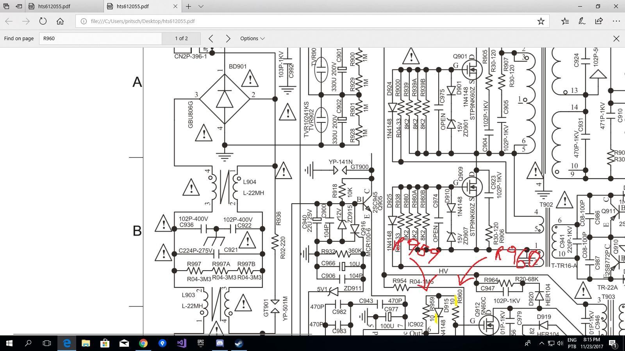Open File Explorer from the taskbar
Screen dimensions: 625x351
tap(86, 343)
